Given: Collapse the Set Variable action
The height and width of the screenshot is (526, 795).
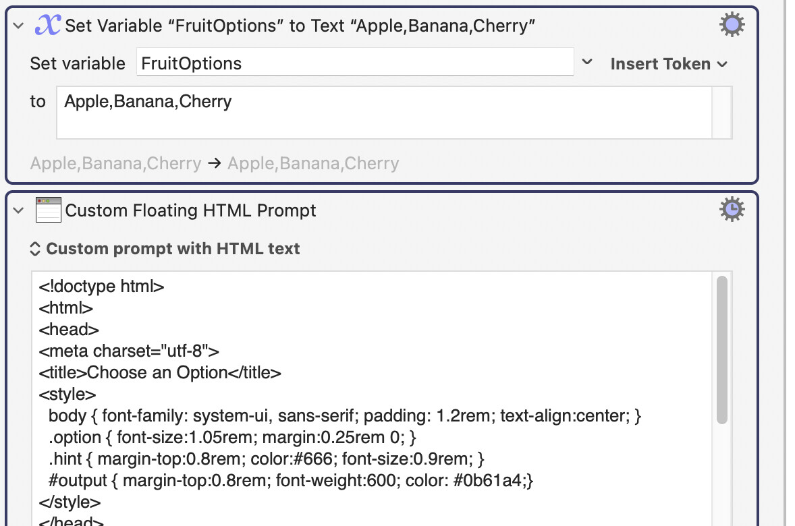Looking at the screenshot, I should (x=19, y=26).
